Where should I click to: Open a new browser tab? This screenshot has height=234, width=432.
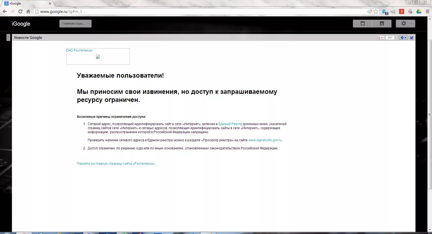click(59, 4)
